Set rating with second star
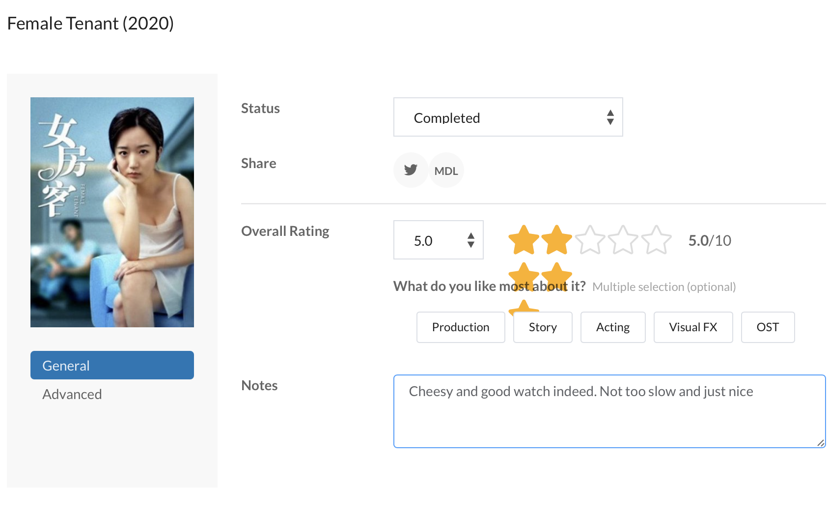Screen dimensions: 828x517 (556, 240)
